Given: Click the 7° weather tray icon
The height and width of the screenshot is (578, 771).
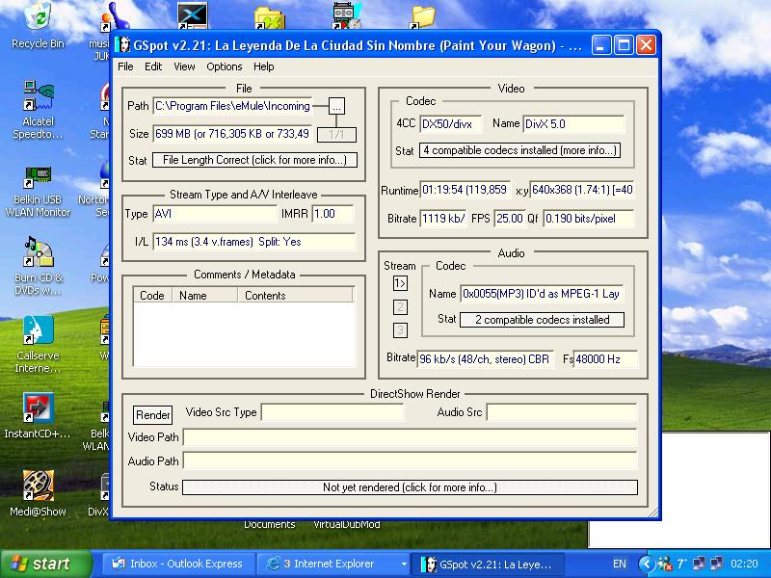Looking at the screenshot, I should point(682,564).
